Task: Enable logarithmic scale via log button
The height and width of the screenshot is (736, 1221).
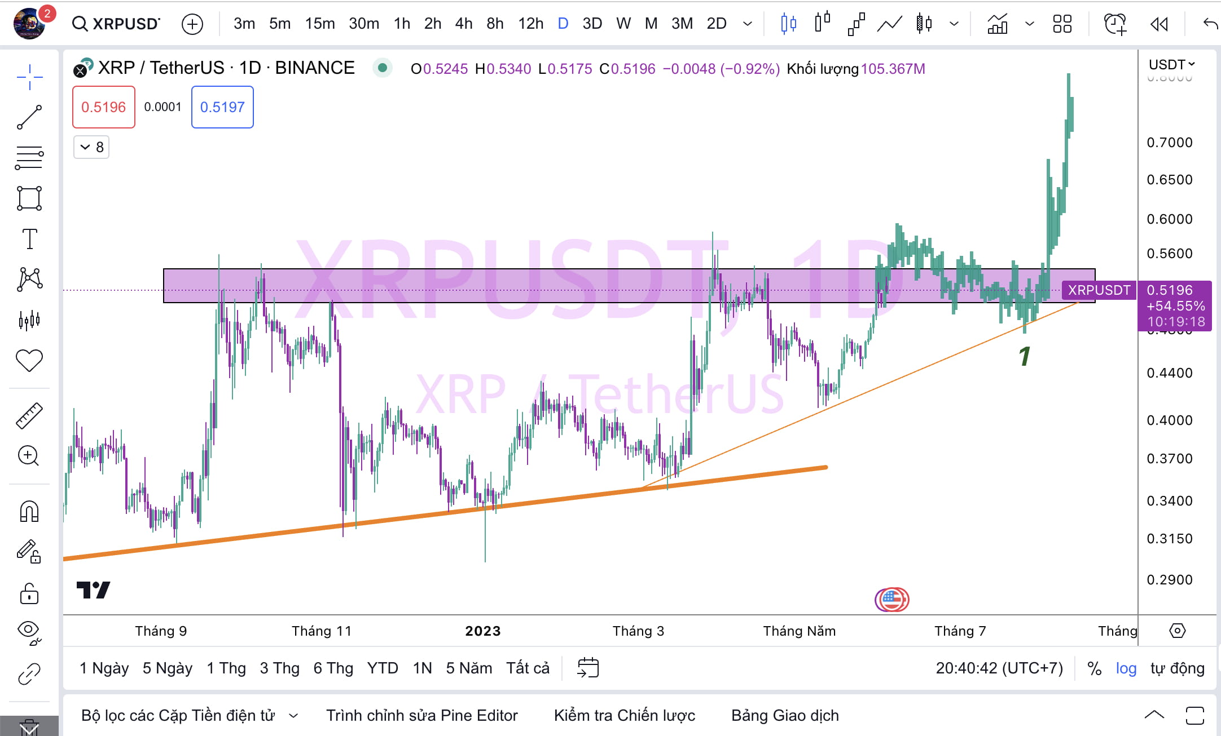Action: [x=1126, y=668]
